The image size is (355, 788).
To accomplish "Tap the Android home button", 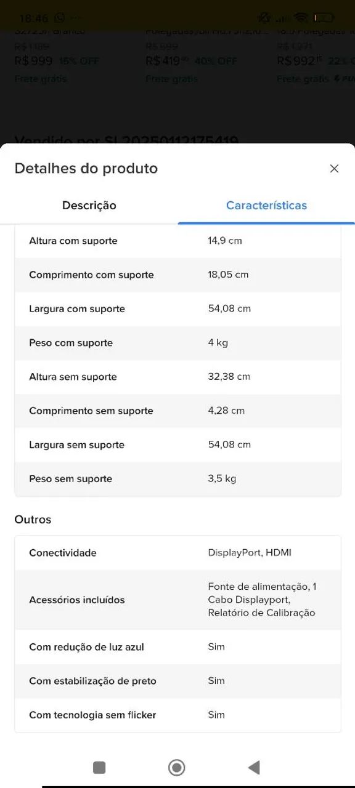I will pos(176,768).
